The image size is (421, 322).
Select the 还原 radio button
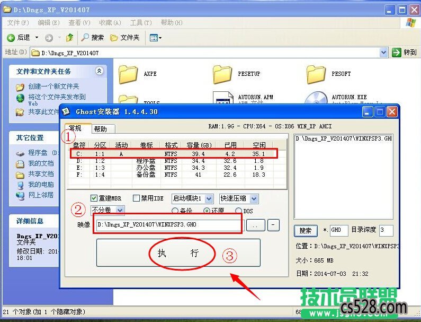tap(207, 211)
